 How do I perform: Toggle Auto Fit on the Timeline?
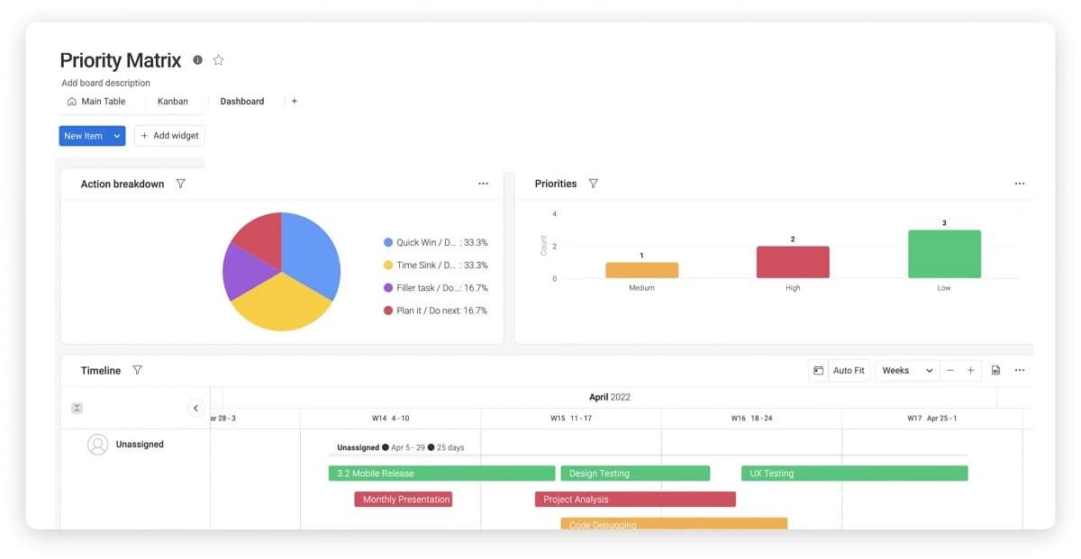coord(848,370)
